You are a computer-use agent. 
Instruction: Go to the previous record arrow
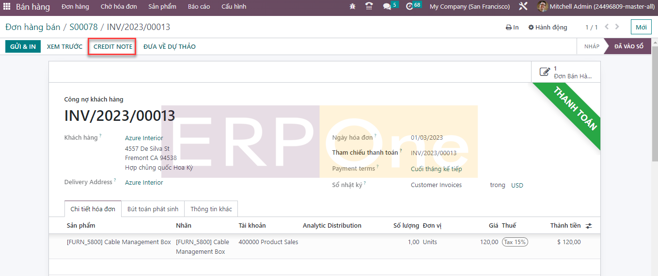[607, 27]
